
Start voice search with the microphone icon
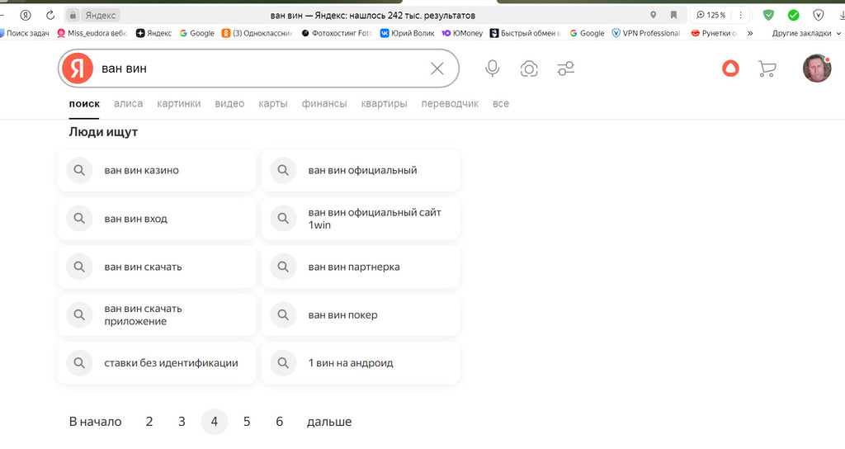(x=492, y=69)
